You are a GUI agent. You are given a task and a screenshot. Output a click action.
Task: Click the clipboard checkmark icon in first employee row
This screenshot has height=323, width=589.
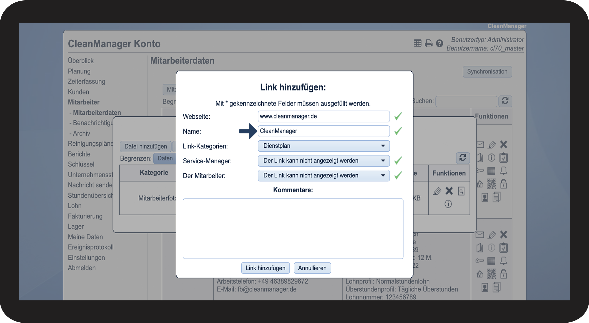[503, 158]
